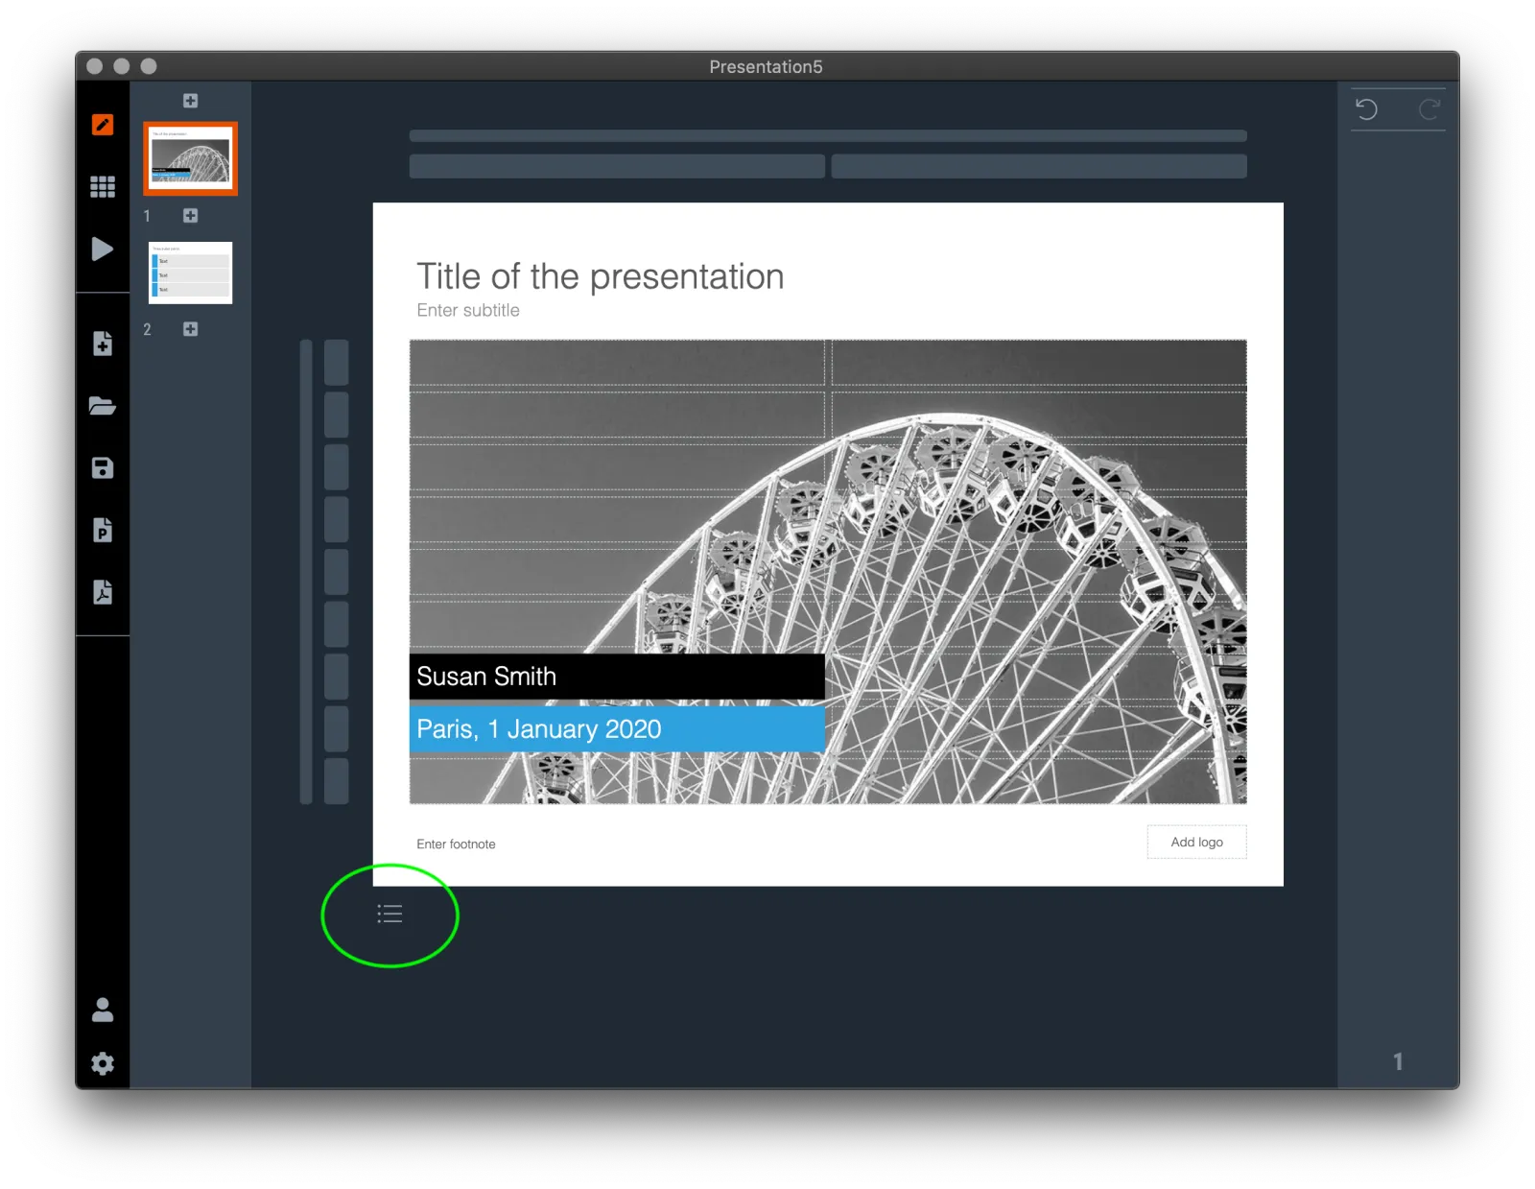This screenshot has width=1535, height=1189.
Task: Click 'Paris, 1 January 2020' blue box
Action: point(617,729)
